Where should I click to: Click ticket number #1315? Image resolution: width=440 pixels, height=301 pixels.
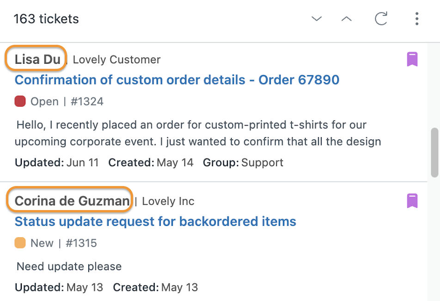(x=81, y=243)
